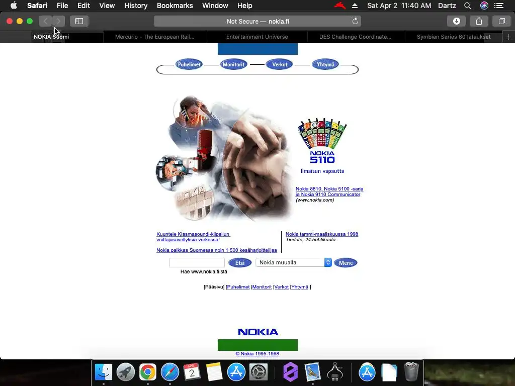Click the Mene go button
Image resolution: width=515 pixels, height=386 pixels.
346,262
